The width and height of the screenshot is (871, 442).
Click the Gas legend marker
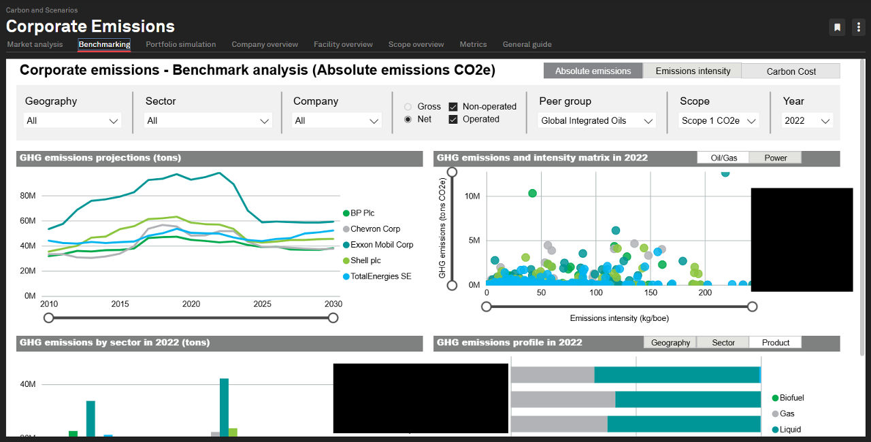click(x=775, y=413)
